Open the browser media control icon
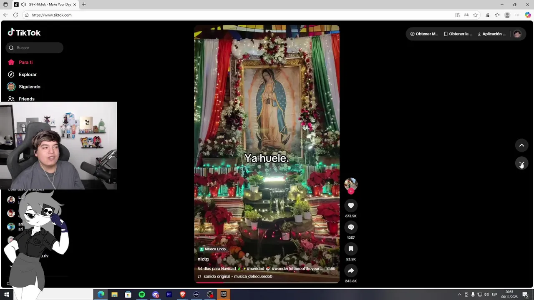The image size is (534, 300). tap(487, 15)
